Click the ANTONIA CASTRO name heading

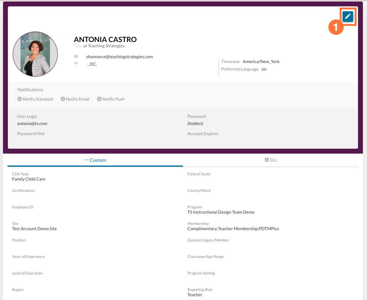pos(105,39)
